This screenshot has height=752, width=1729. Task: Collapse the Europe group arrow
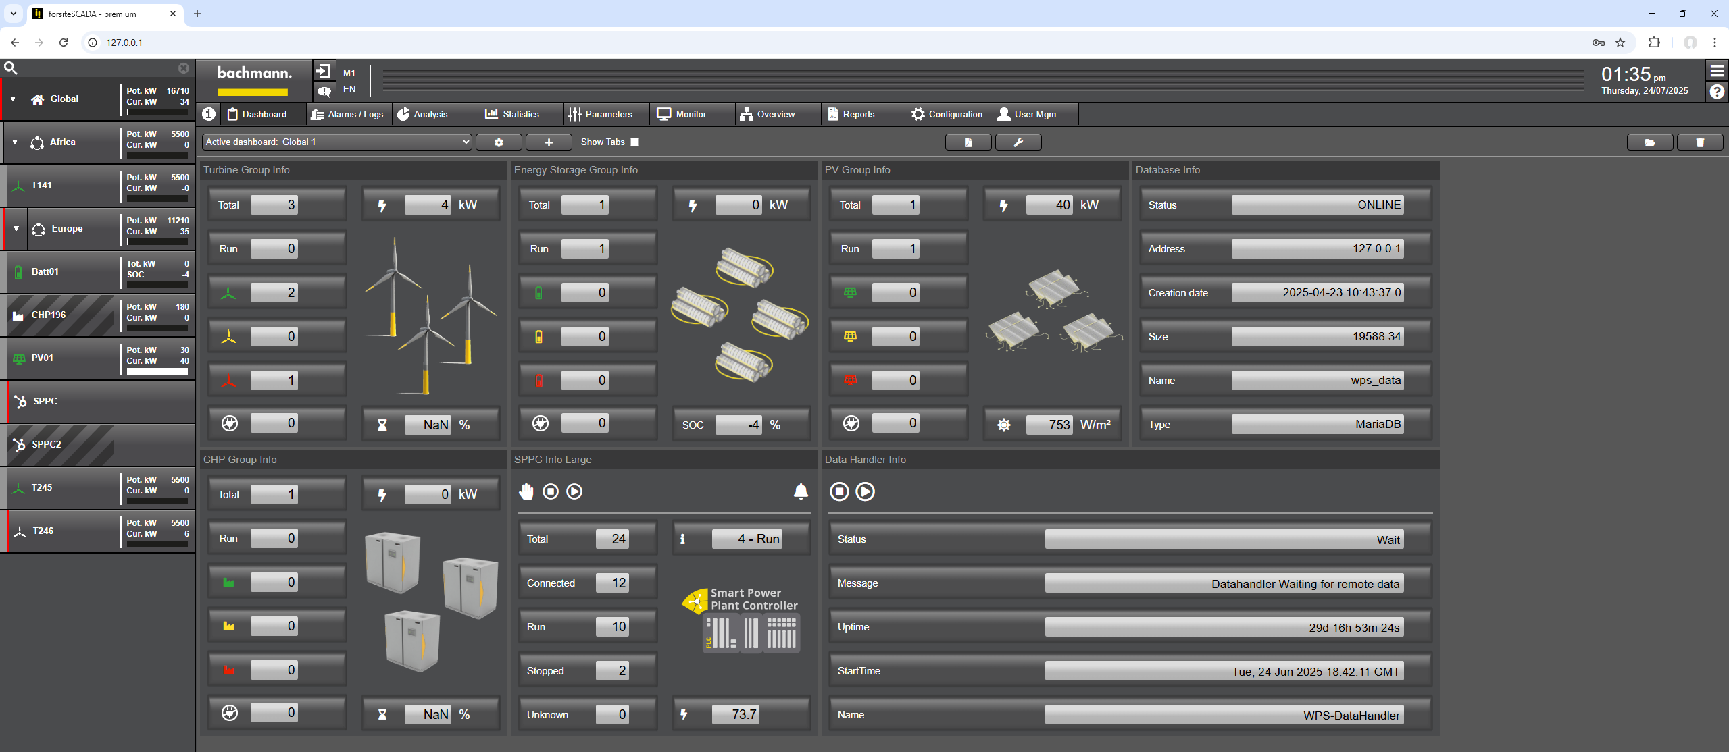click(16, 229)
